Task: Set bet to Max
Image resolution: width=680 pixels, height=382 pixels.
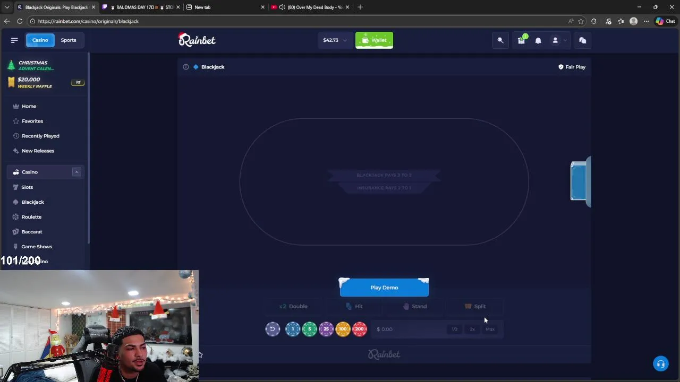Action: click(490, 329)
